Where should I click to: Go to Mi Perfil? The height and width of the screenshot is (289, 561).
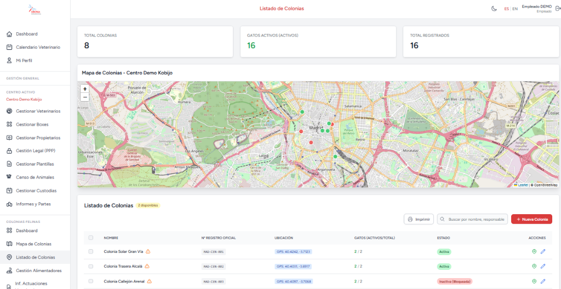[x=35, y=61]
